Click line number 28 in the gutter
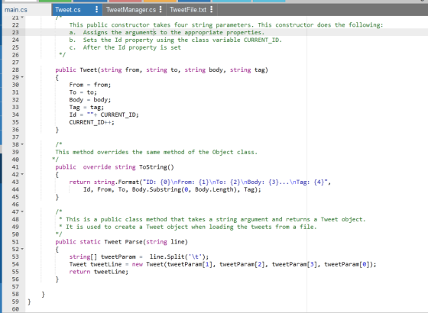 [15, 69]
